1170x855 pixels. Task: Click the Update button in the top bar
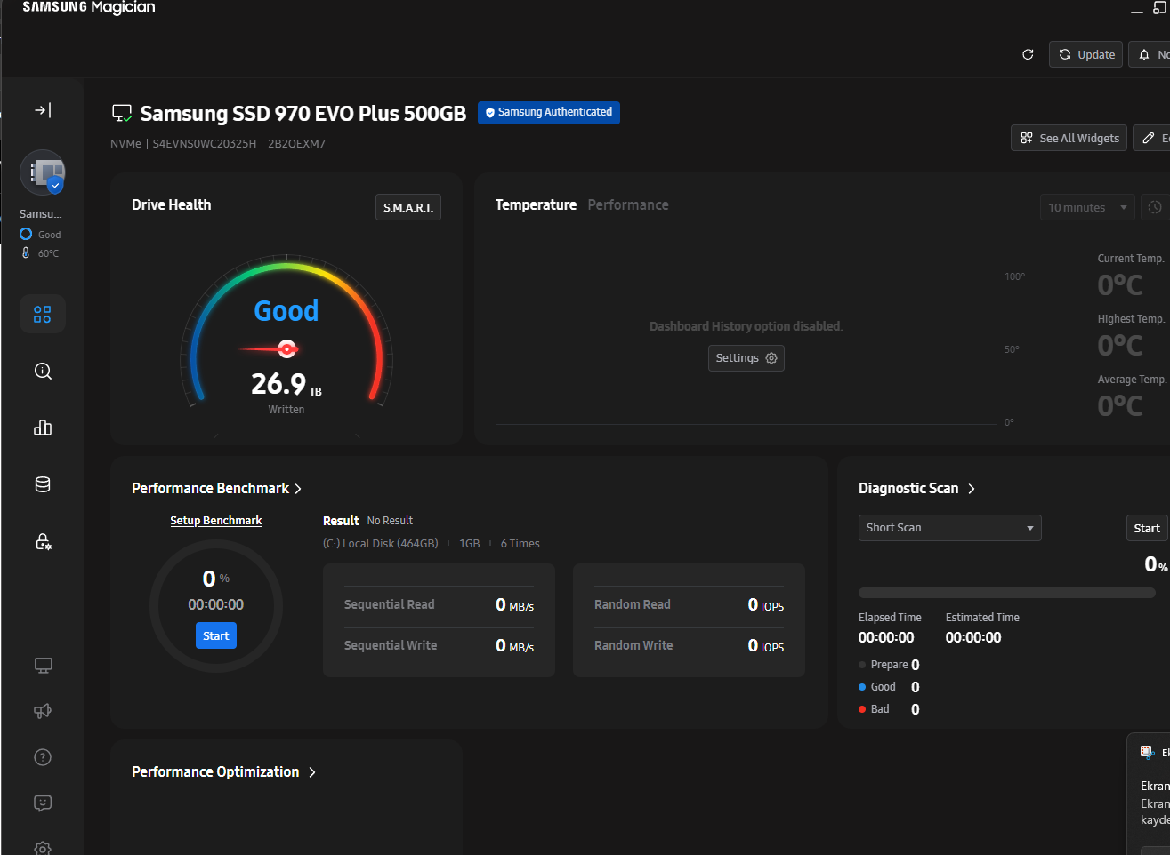(x=1085, y=54)
